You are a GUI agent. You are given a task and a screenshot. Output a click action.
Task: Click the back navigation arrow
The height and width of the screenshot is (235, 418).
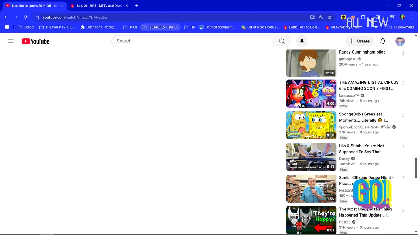pos(6,17)
